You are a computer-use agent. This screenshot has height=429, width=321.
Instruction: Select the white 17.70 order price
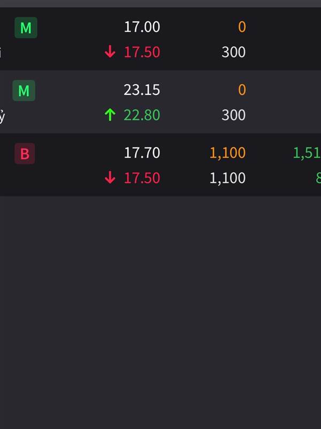pos(142,153)
